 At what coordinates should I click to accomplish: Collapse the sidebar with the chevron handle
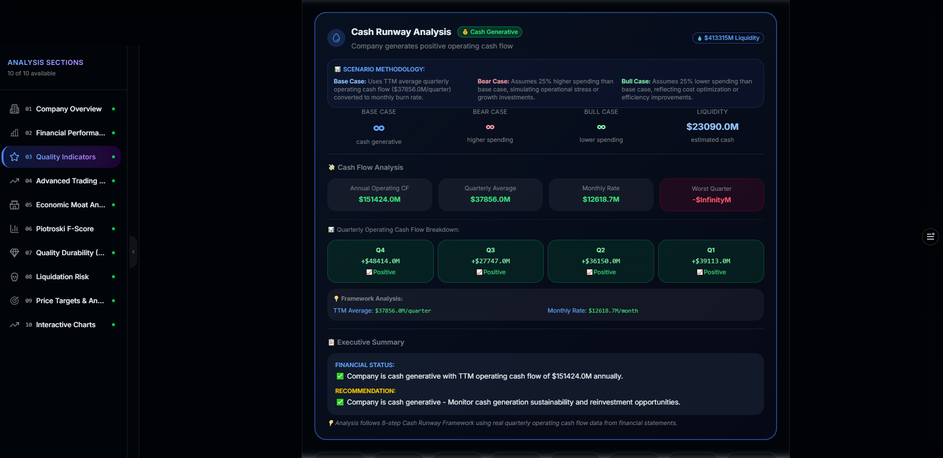click(133, 252)
